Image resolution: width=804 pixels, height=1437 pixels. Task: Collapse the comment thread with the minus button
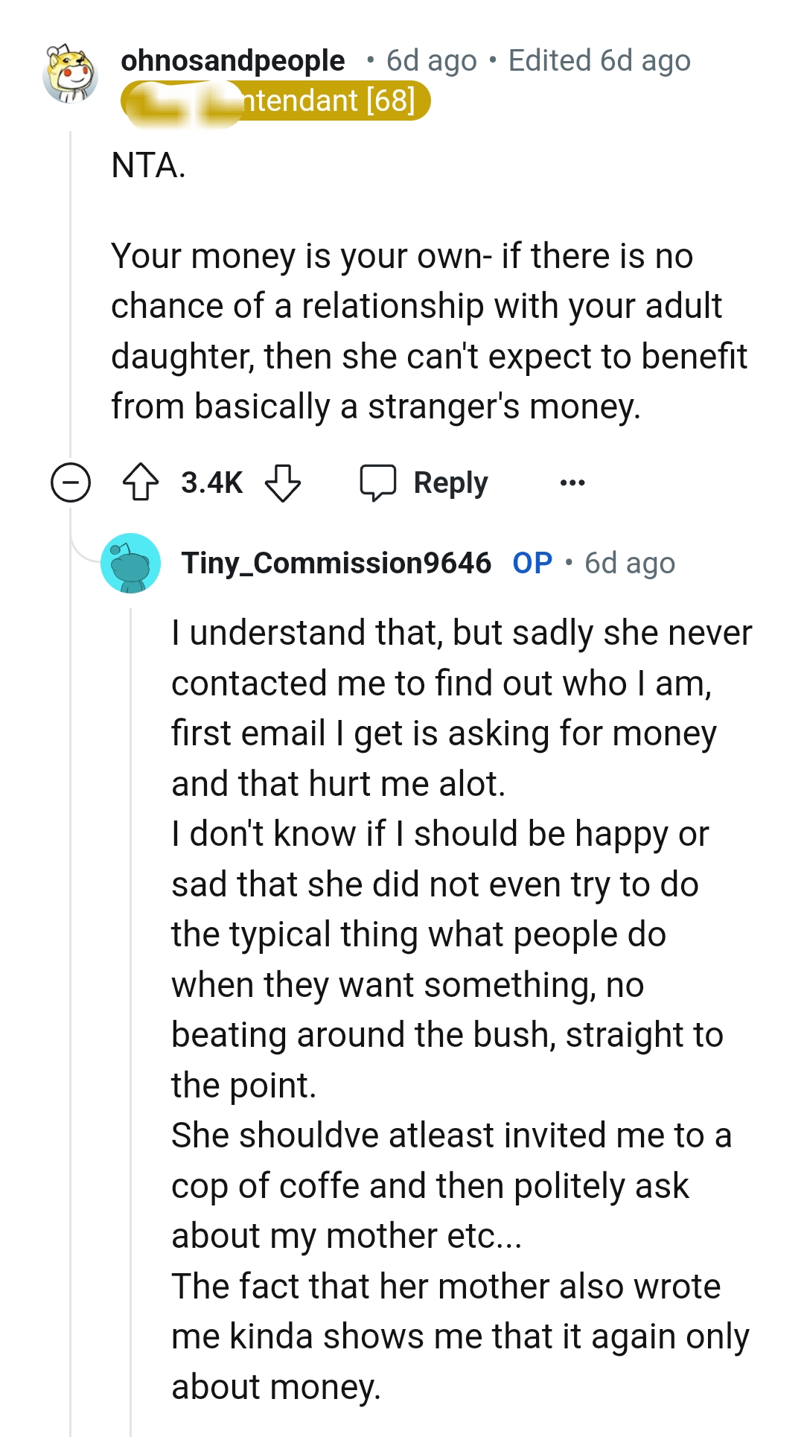tap(71, 482)
